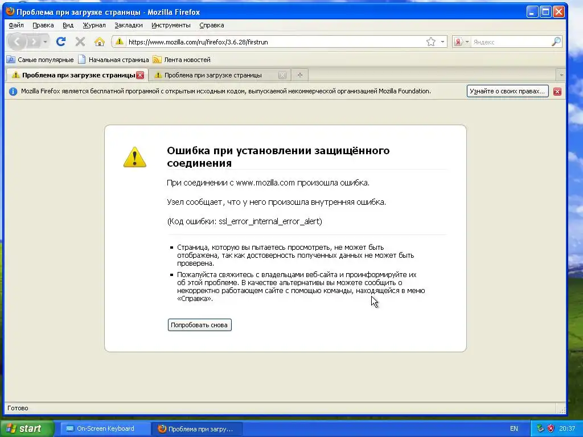This screenshot has width=583, height=437.
Task: Close the first active tab
Action: [140, 75]
